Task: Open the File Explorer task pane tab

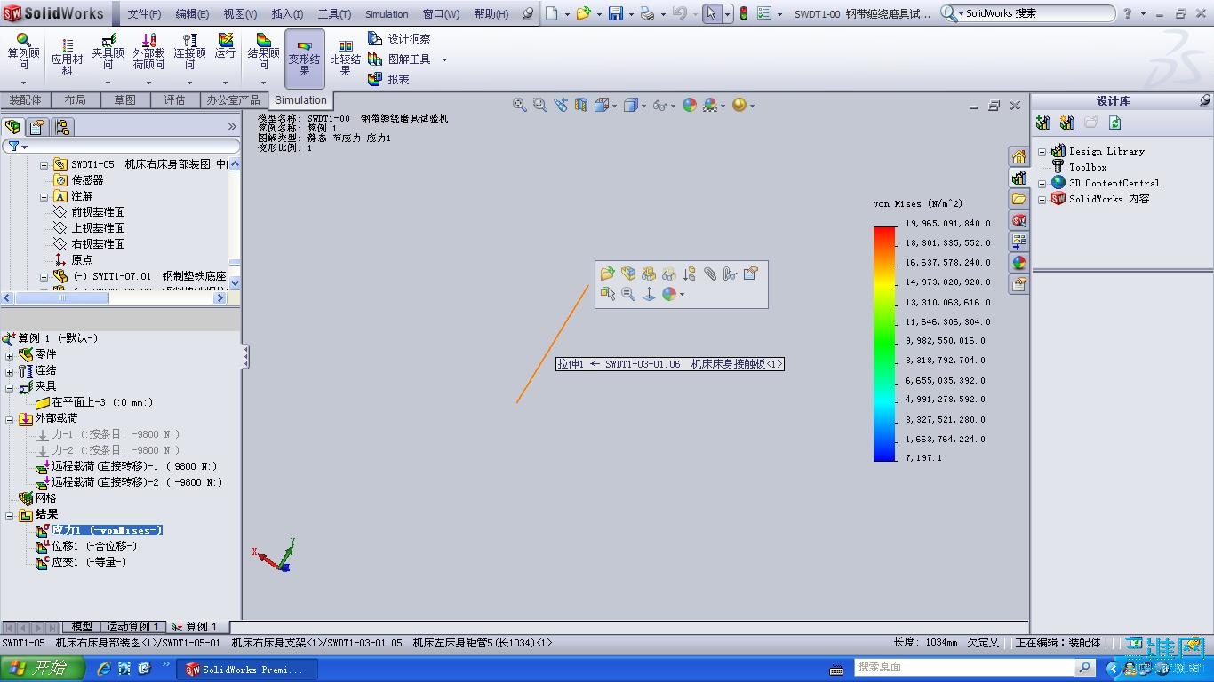Action: tap(1018, 199)
